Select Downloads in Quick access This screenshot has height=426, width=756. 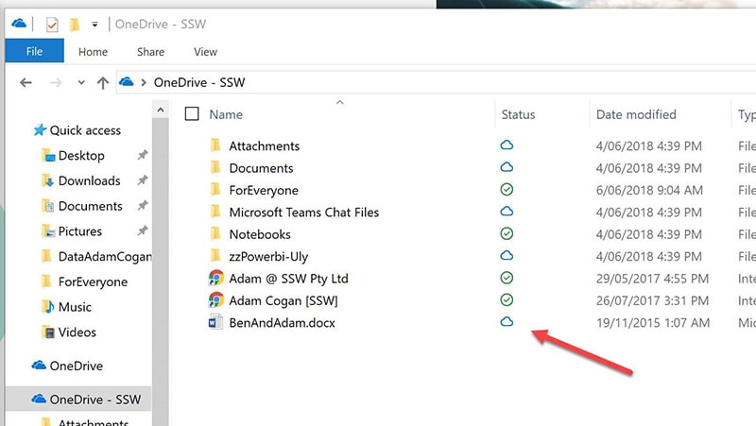[89, 180]
